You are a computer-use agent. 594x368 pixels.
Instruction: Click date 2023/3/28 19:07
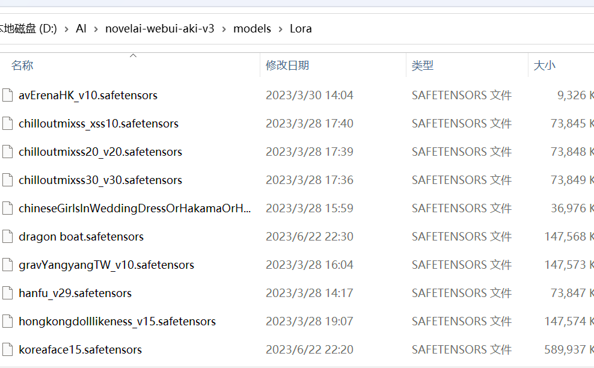point(310,321)
